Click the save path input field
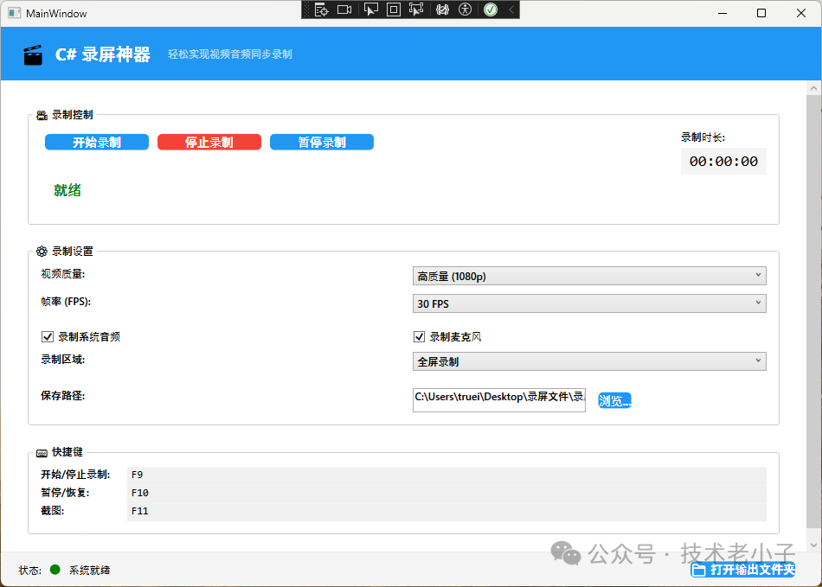Screen dimensions: 822x587 (499, 400)
